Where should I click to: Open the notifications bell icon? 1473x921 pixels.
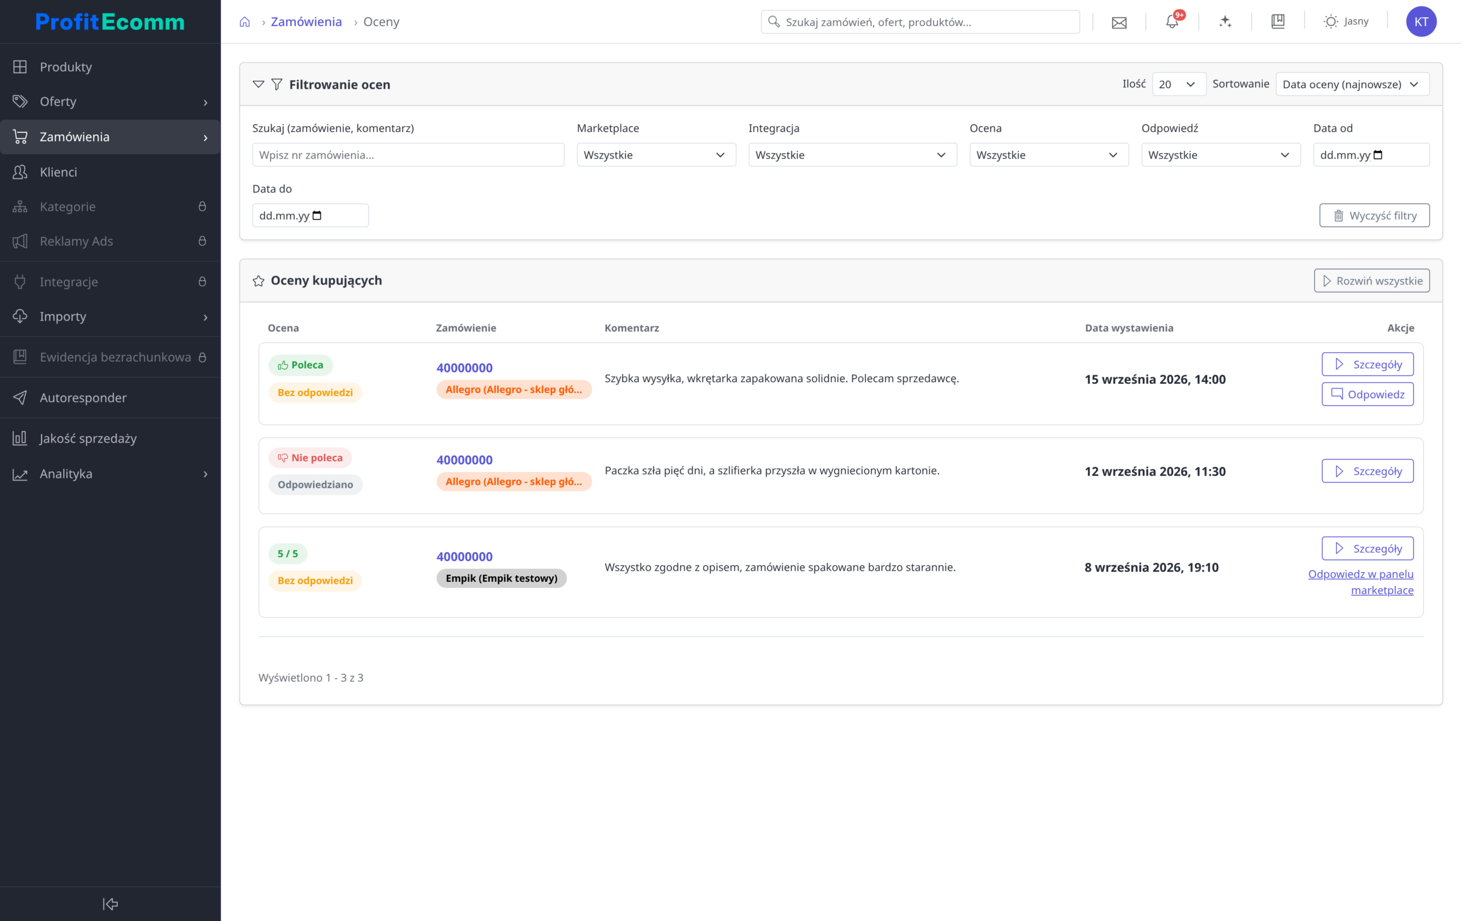coord(1171,22)
